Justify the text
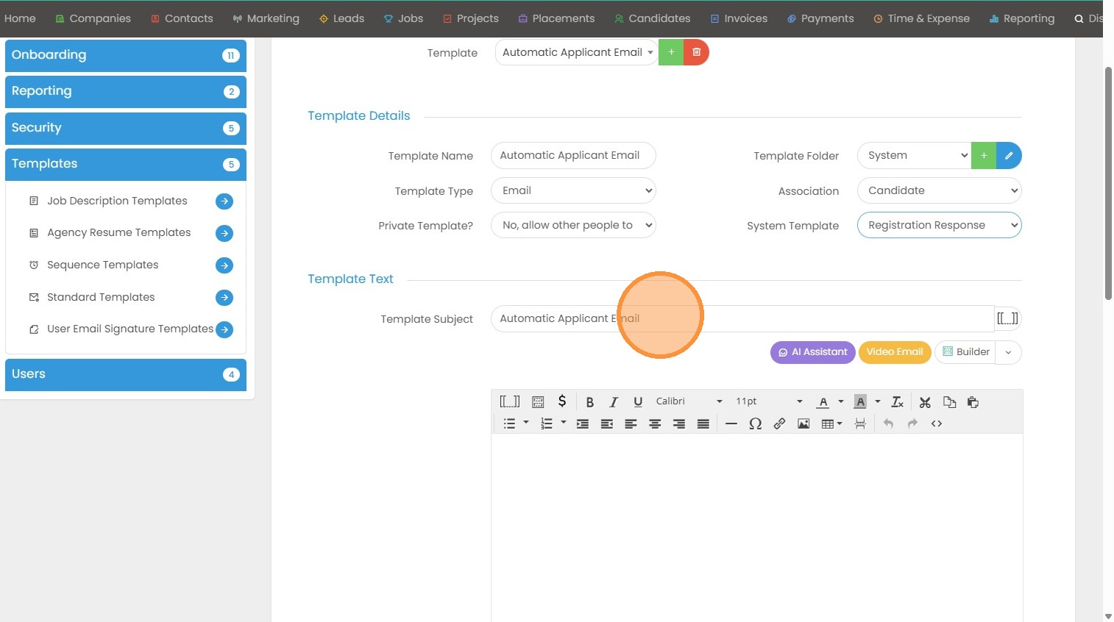This screenshot has width=1114, height=622. click(703, 423)
